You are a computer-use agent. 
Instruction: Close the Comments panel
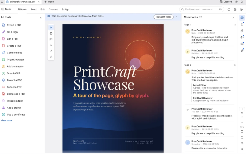(x=233, y=18)
